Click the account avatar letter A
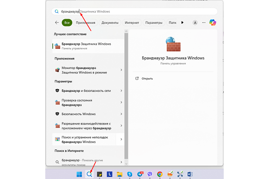This screenshot has width=269, height=179. pos(195,23)
